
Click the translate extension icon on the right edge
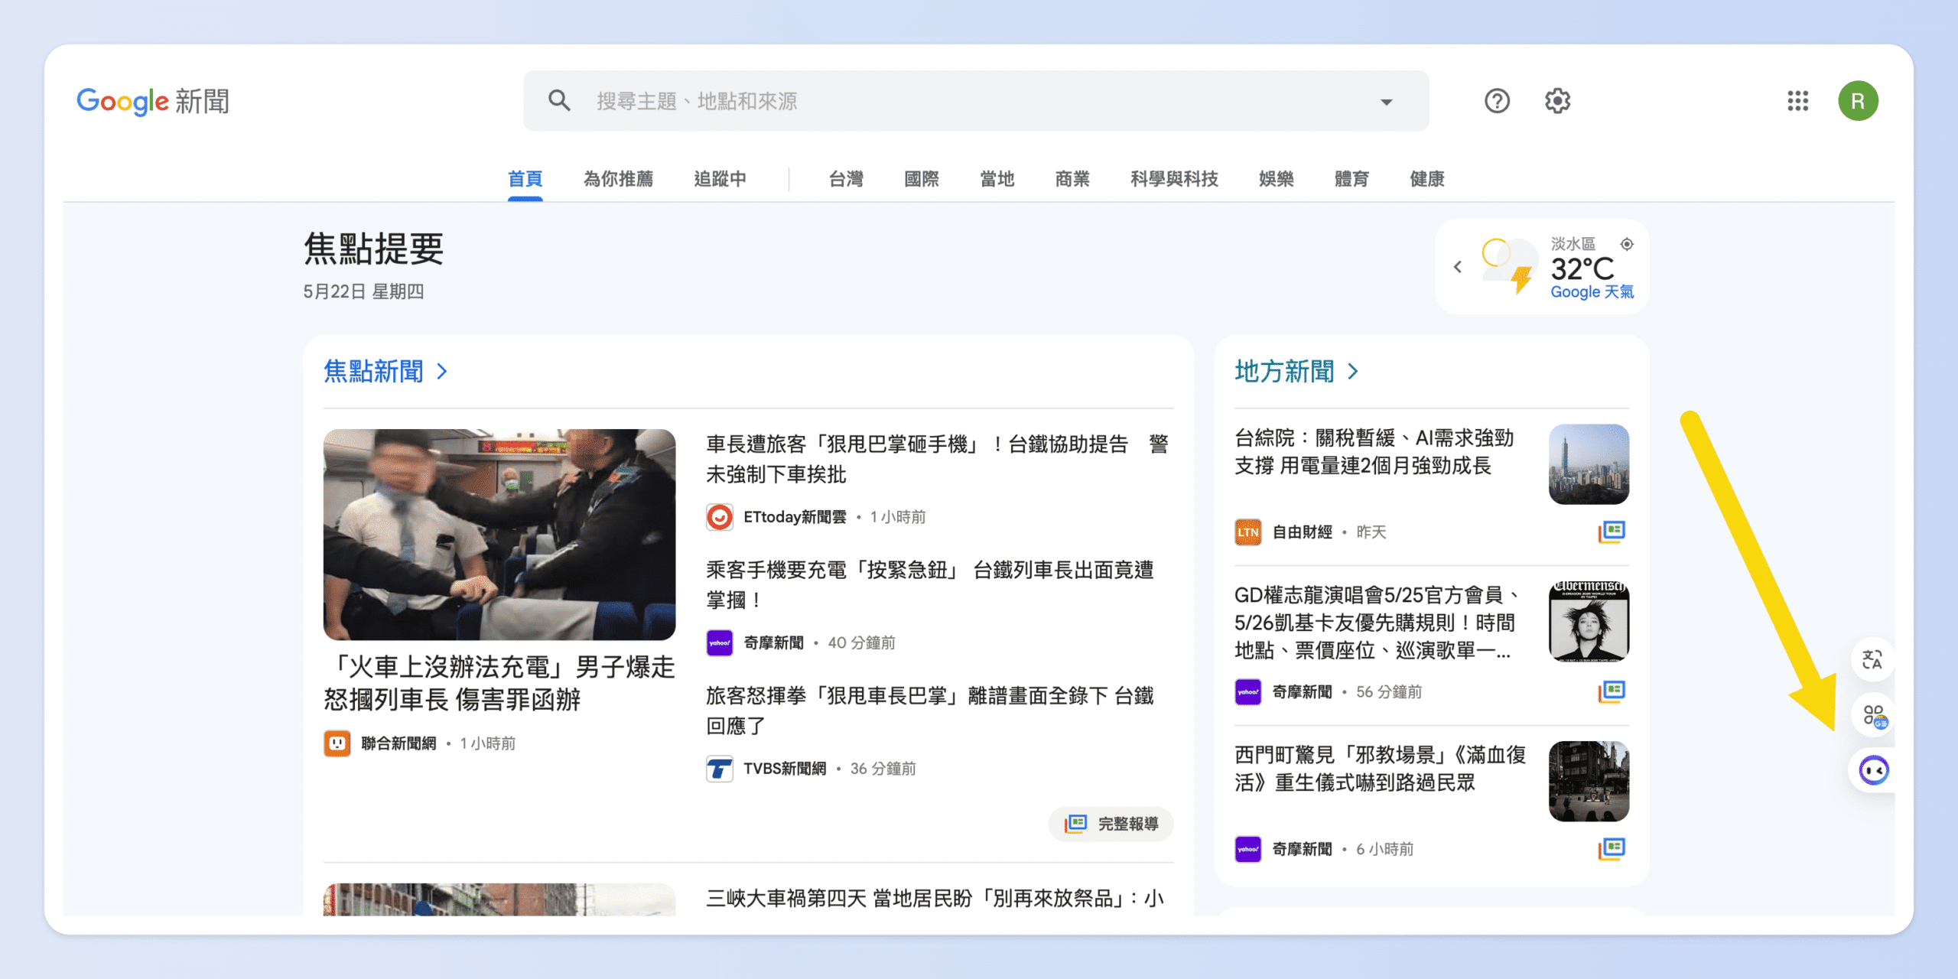pyautogui.click(x=1872, y=659)
